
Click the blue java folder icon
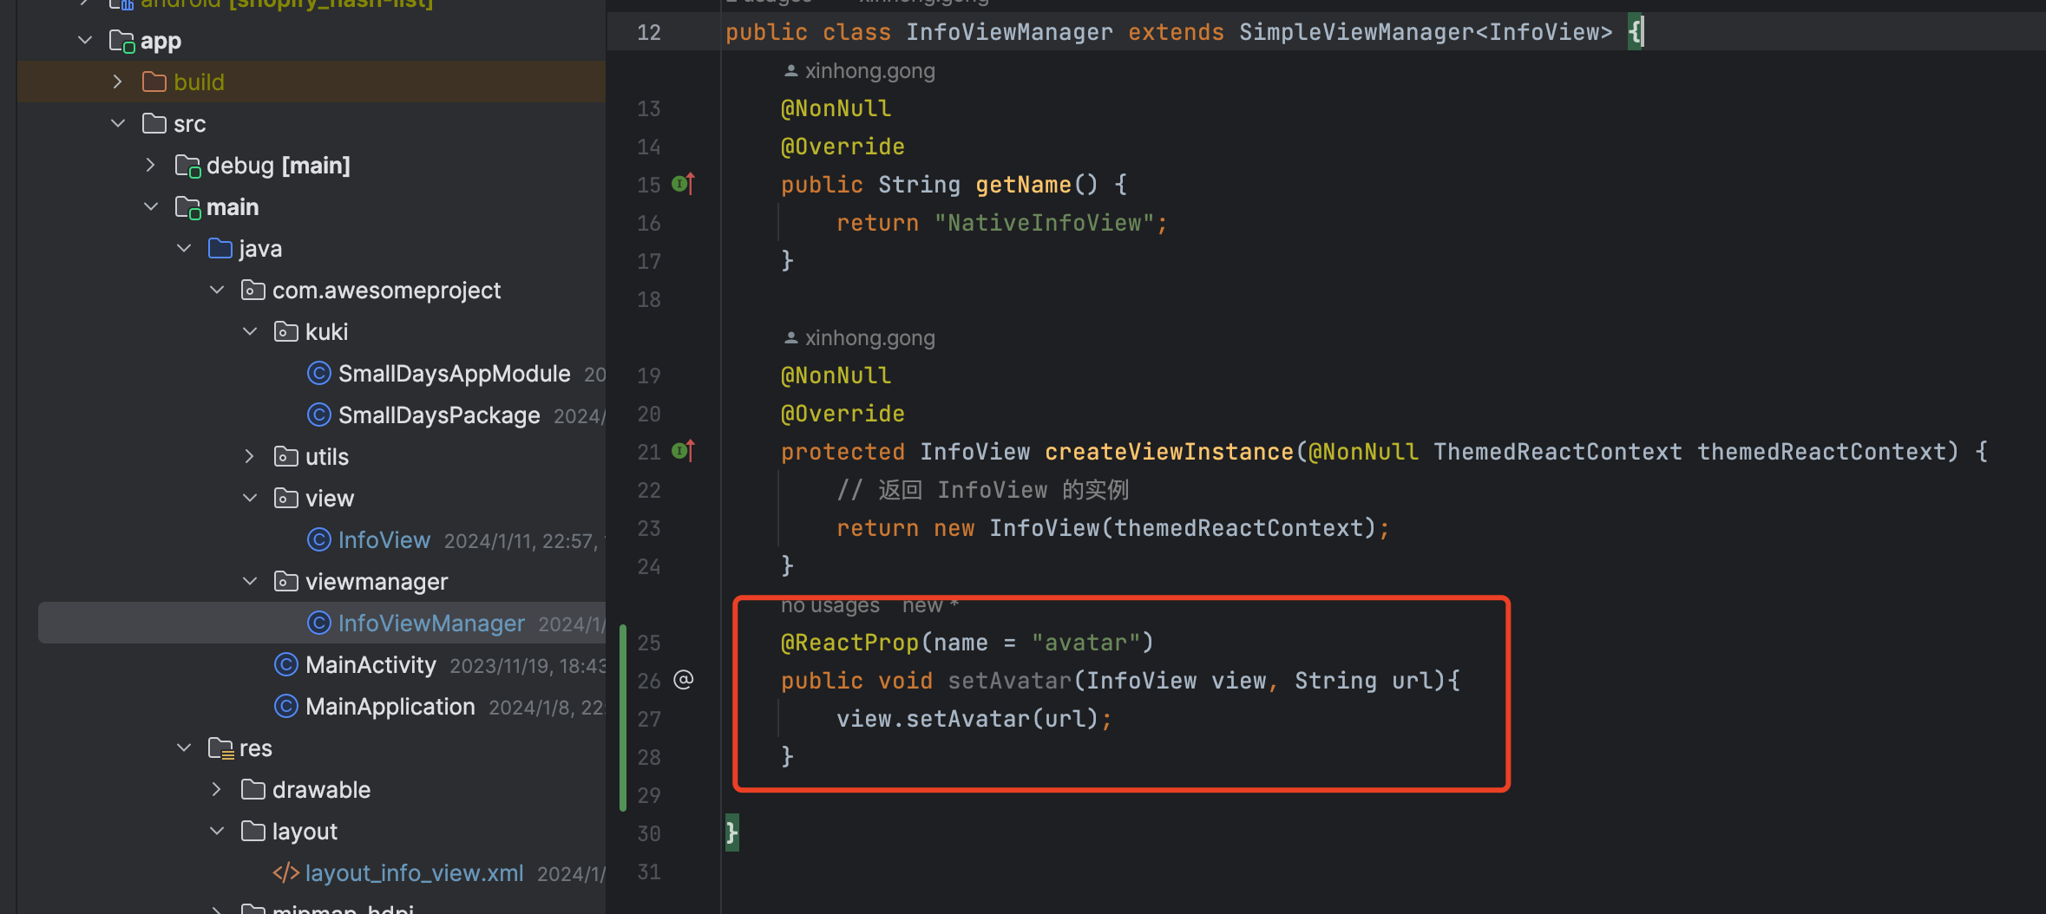tap(220, 248)
